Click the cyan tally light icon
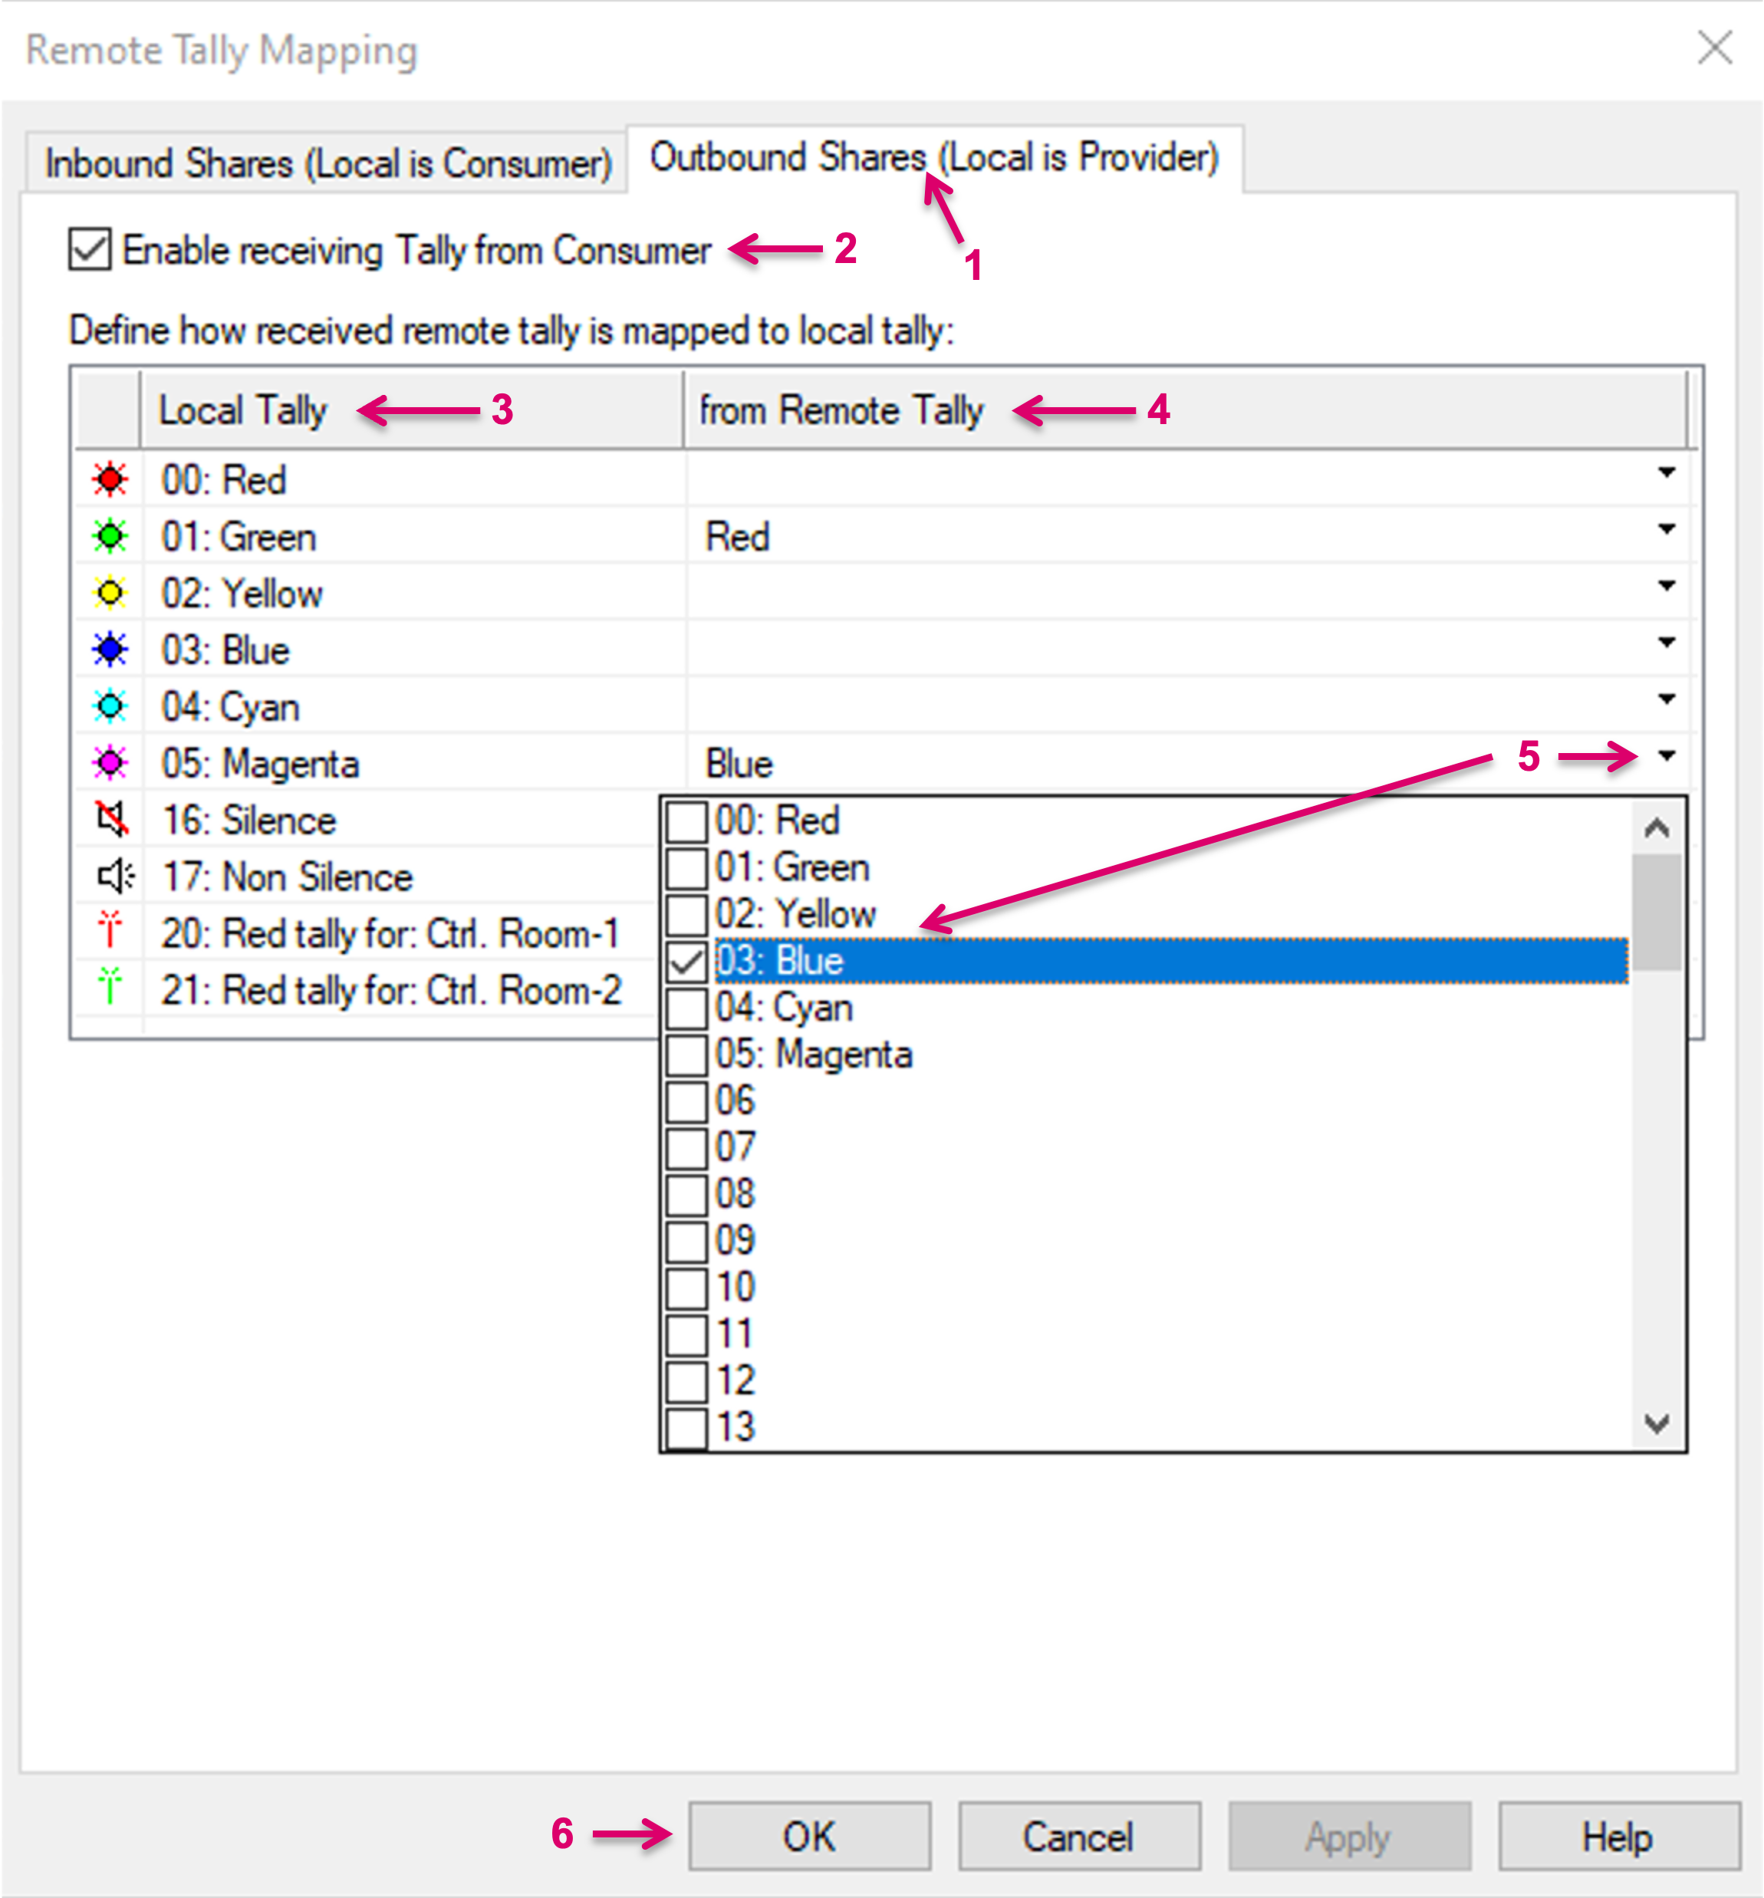 pos(110,706)
